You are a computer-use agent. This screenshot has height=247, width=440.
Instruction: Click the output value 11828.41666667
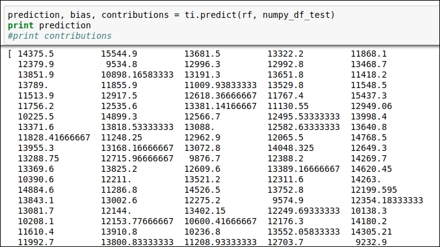(x=54, y=137)
